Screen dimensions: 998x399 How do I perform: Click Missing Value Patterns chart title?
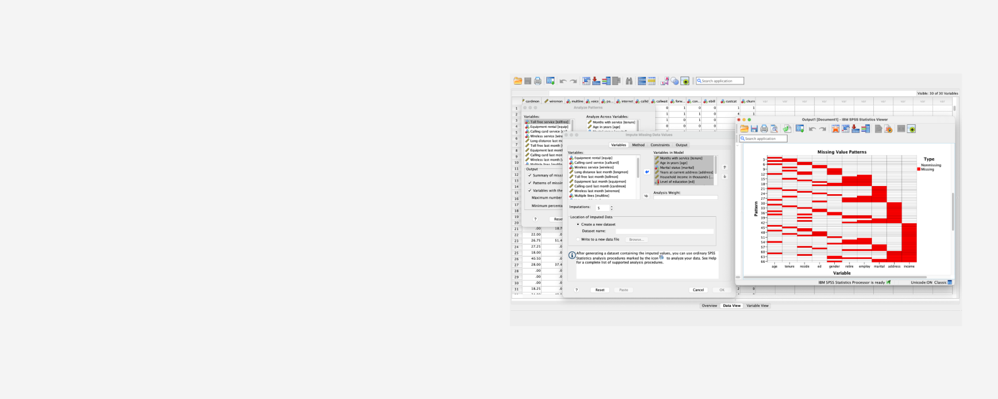(x=842, y=152)
